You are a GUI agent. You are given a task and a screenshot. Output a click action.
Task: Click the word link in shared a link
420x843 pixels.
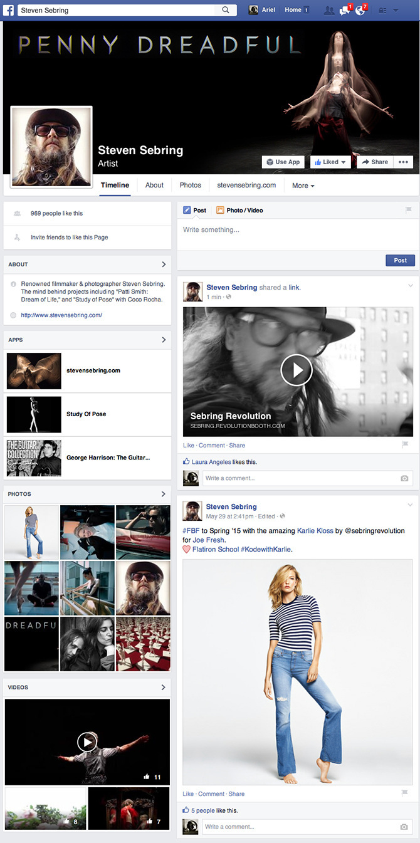(x=294, y=288)
